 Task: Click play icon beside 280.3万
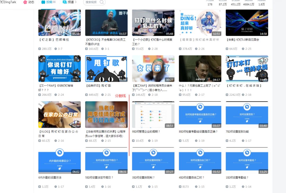39,49
